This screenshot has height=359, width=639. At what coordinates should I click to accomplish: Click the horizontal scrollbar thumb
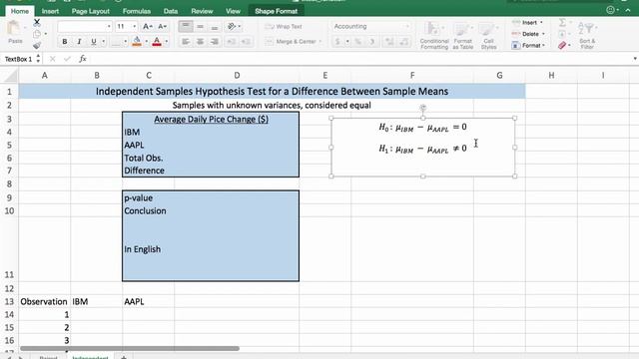[x=130, y=348]
